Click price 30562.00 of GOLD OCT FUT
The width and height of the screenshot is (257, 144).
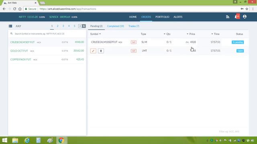click(79, 51)
